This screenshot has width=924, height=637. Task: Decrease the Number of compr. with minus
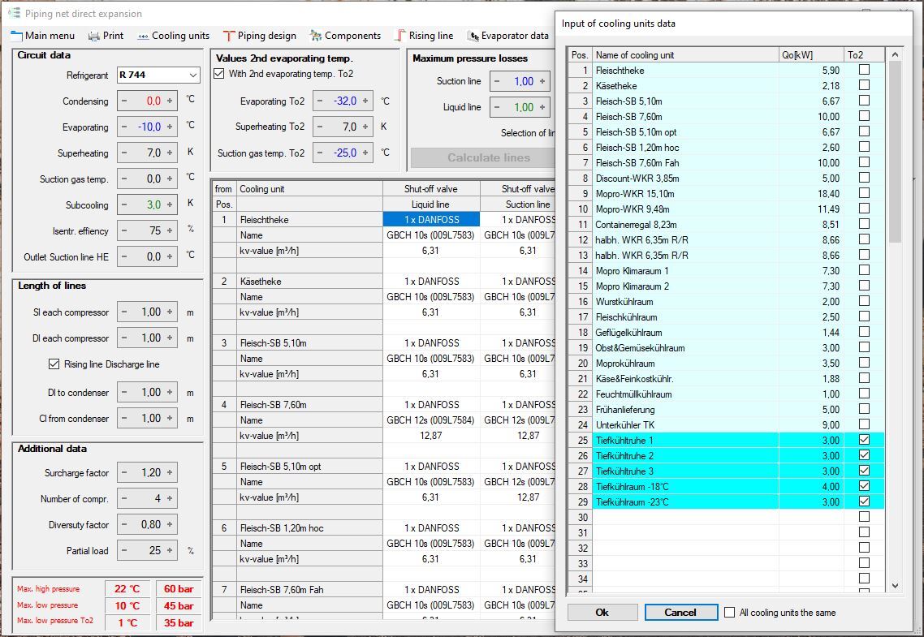(x=124, y=499)
